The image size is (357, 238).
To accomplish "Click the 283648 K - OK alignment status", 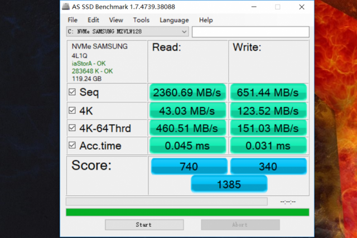I will [x=92, y=71].
